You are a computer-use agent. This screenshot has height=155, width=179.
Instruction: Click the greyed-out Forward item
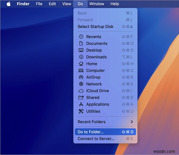coord(105,20)
